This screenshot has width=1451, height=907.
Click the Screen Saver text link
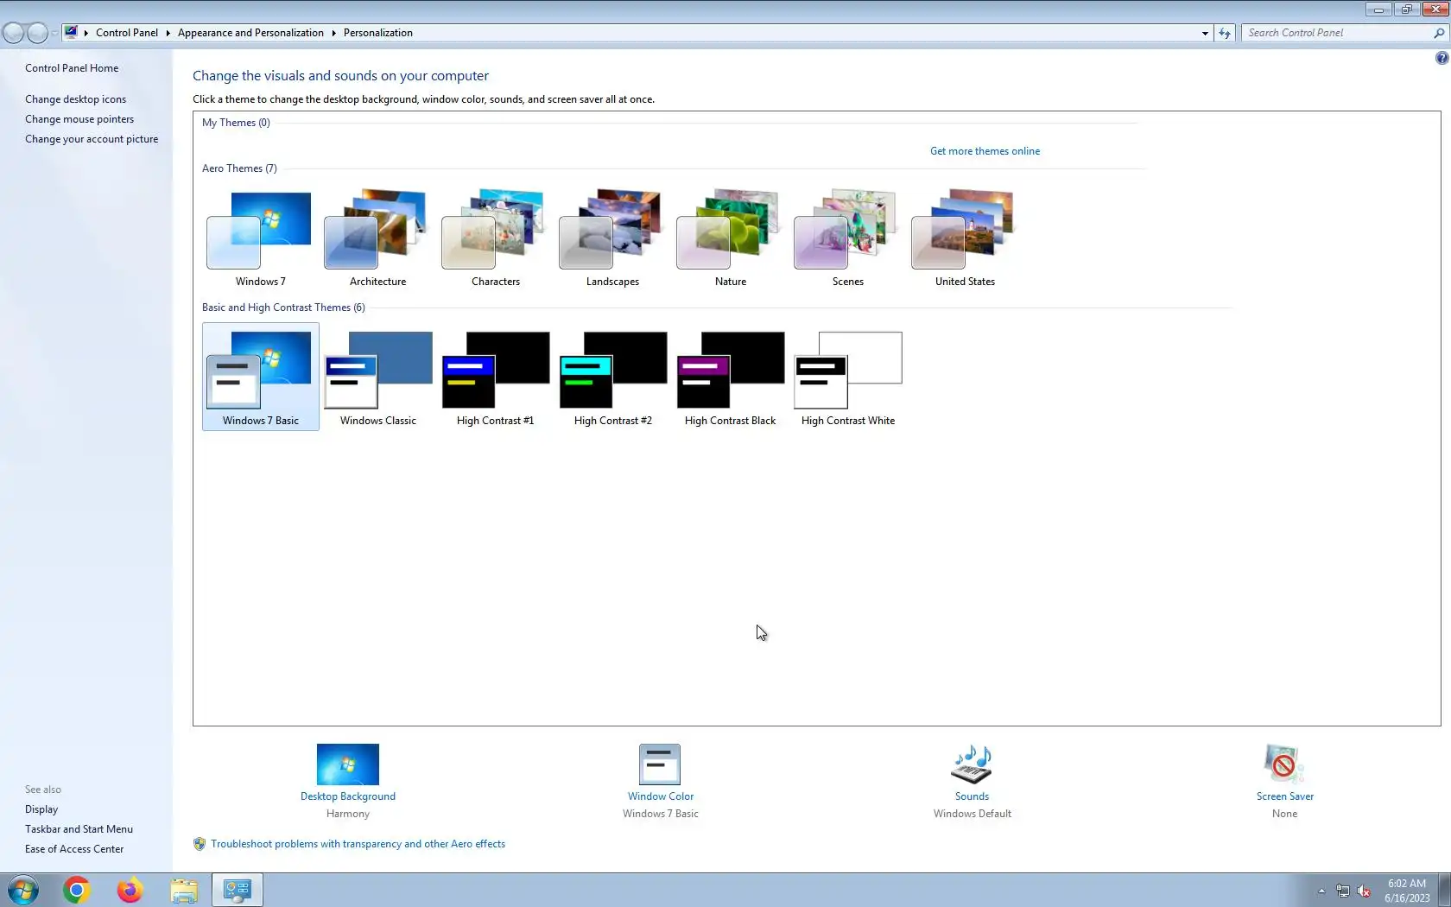click(1285, 796)
